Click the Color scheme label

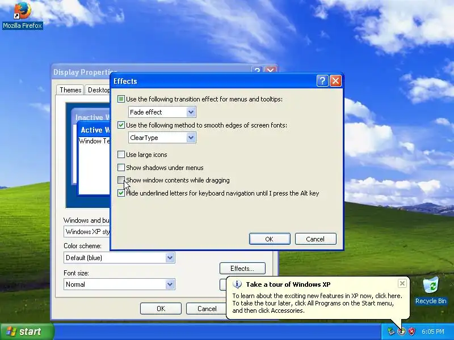click(82, 246)
